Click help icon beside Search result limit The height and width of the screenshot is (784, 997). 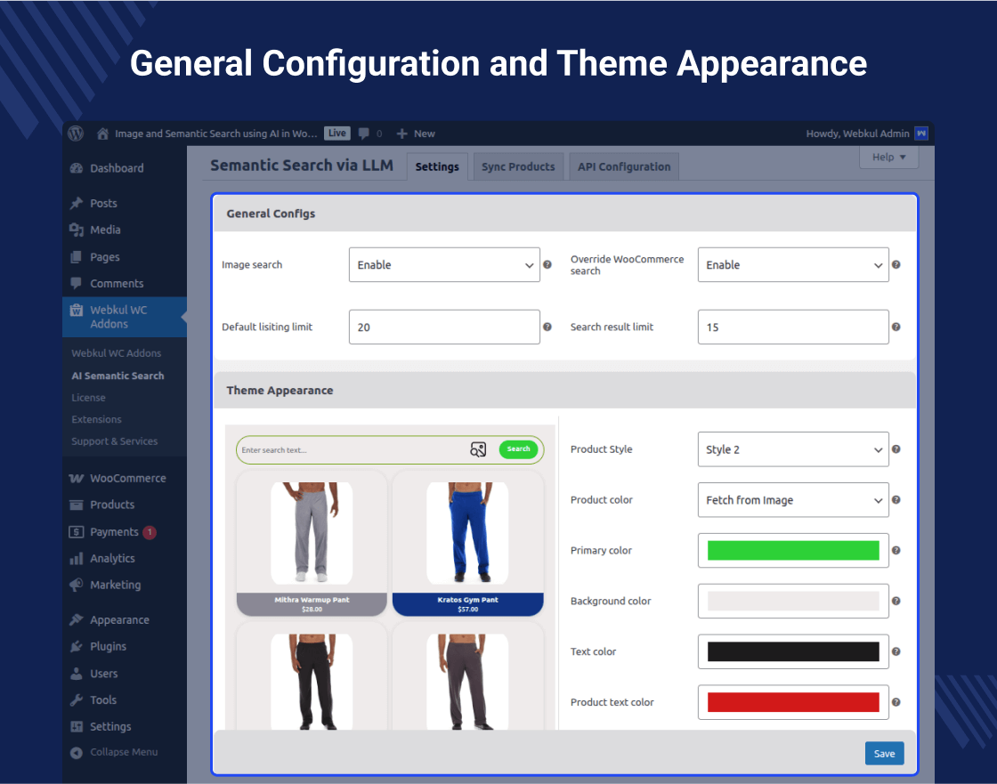click(x=896, y=327)
